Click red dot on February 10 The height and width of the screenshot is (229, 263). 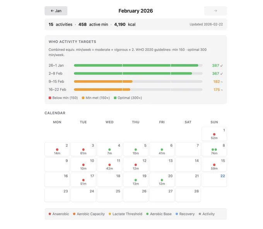(84, 165)
